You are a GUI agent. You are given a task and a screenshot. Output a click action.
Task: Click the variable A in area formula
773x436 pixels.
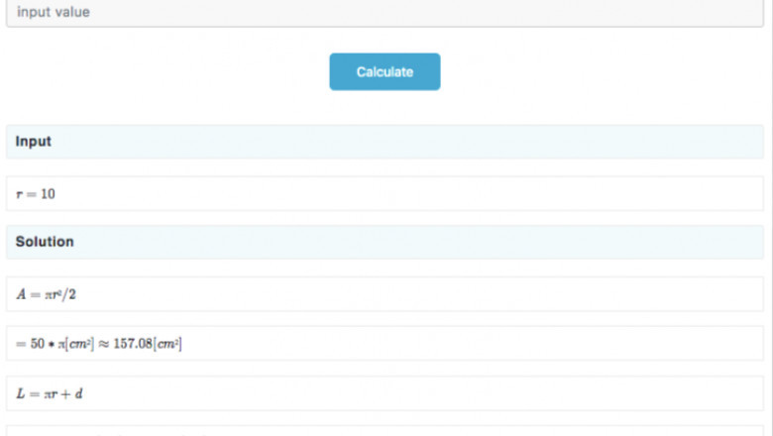tap(20, 294)
